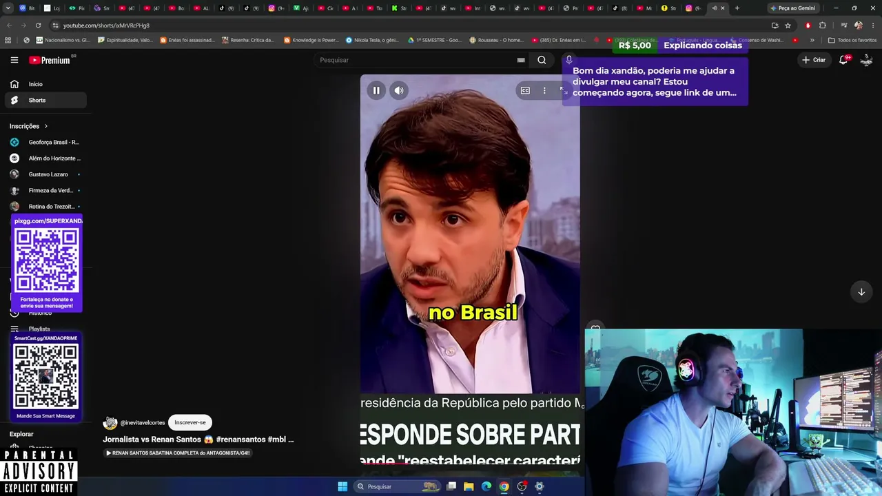
Task: Toggle closed captions on the Short
Action: [x=525, y=90]
